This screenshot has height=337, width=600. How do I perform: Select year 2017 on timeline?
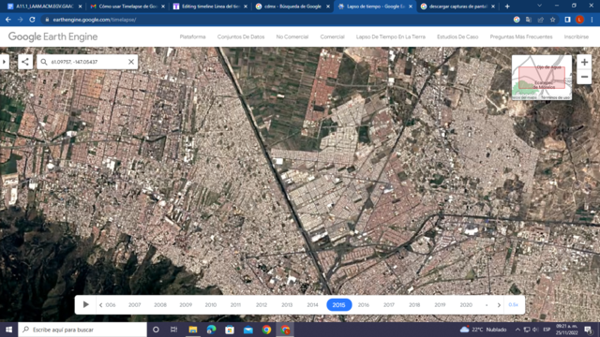pyautogui.click(x=389, y=305)
